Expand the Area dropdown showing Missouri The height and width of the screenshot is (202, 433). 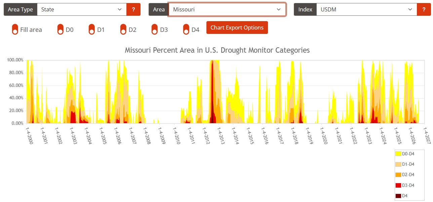click(227, 9)
